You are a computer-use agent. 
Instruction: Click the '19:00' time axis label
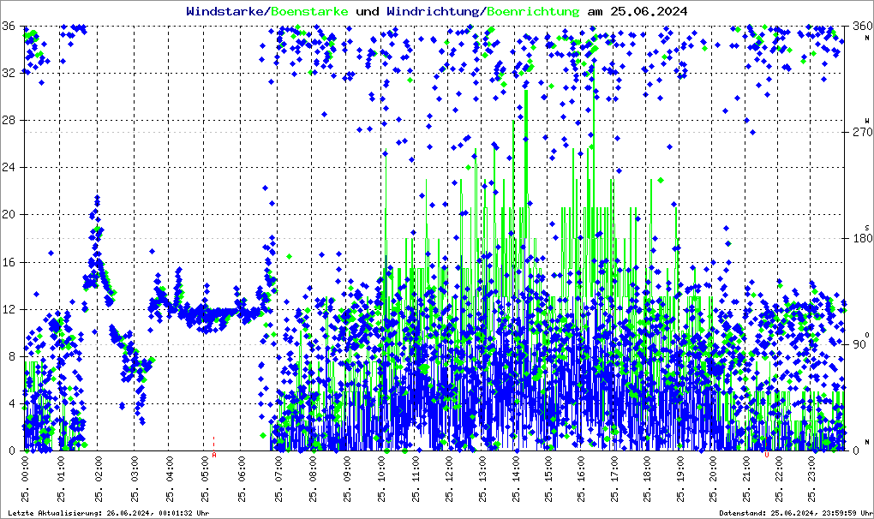point(680,469)
